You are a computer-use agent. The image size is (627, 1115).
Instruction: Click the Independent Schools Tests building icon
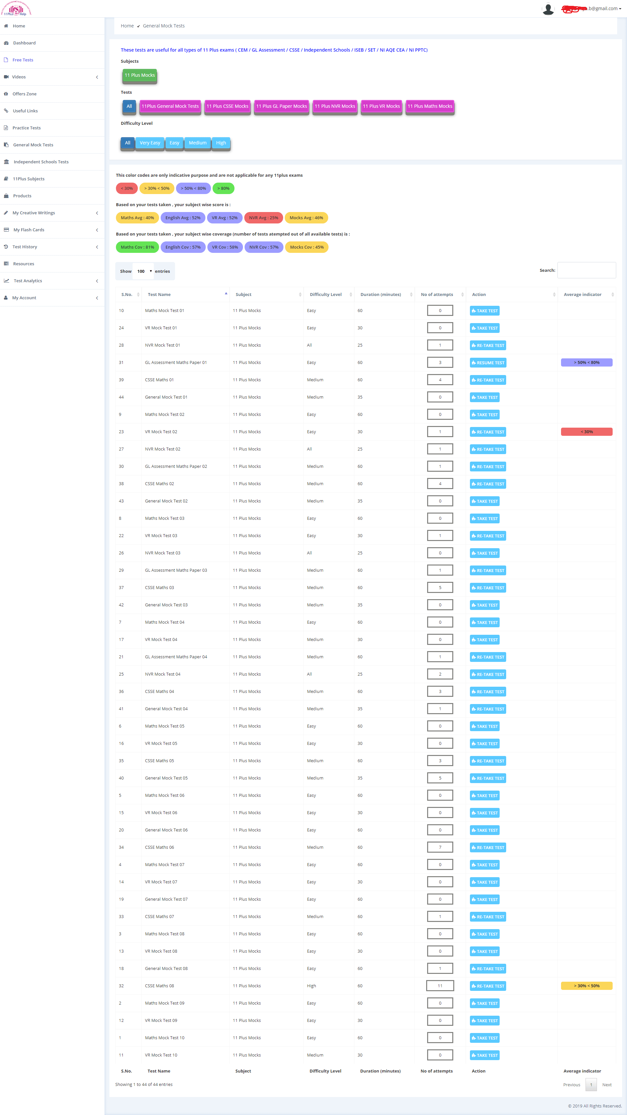(x=6, y=162)
